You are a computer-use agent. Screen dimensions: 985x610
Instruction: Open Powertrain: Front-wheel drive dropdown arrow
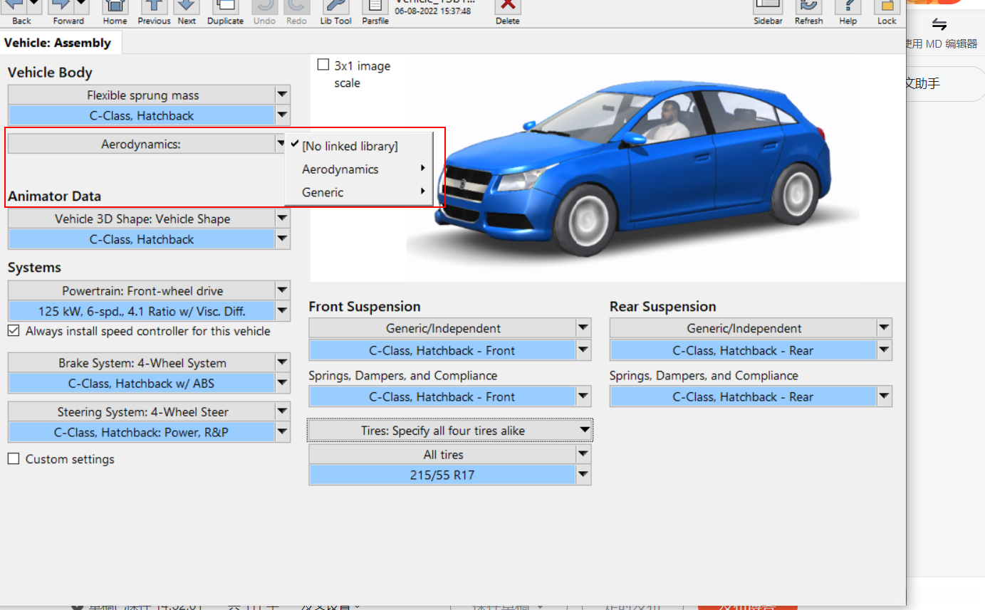282,290
